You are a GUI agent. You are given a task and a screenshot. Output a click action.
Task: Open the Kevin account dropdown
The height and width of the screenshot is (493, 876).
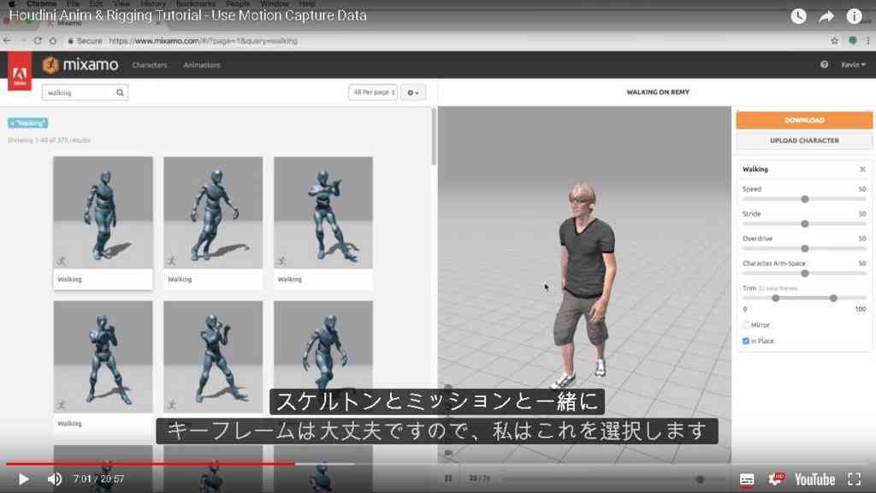click(853, 65)
